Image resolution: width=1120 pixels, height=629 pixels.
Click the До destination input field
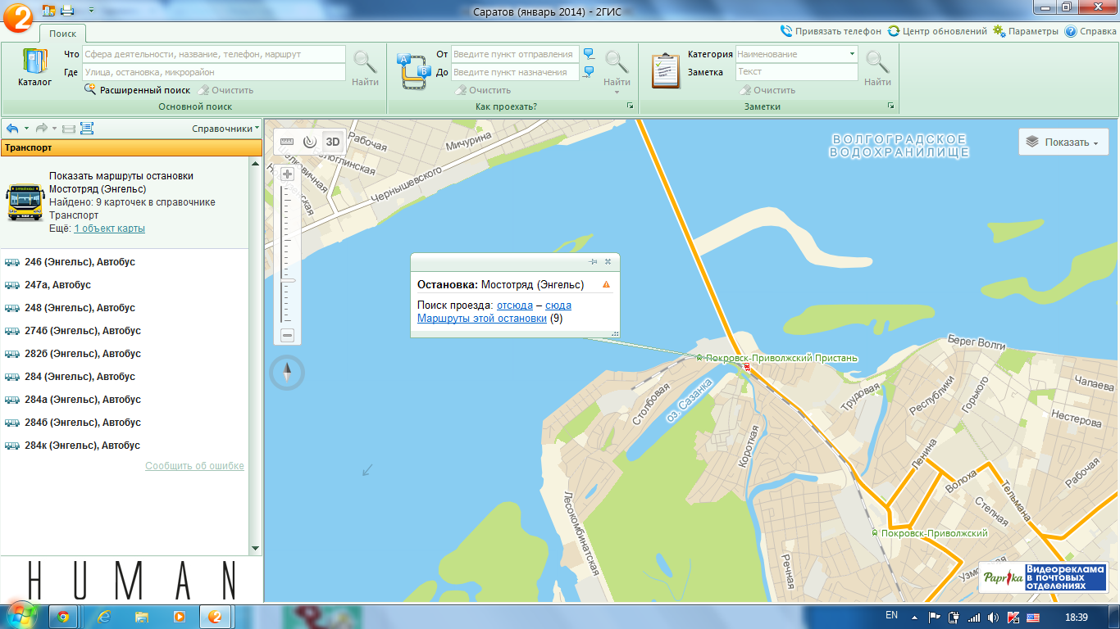coord(515,72)
